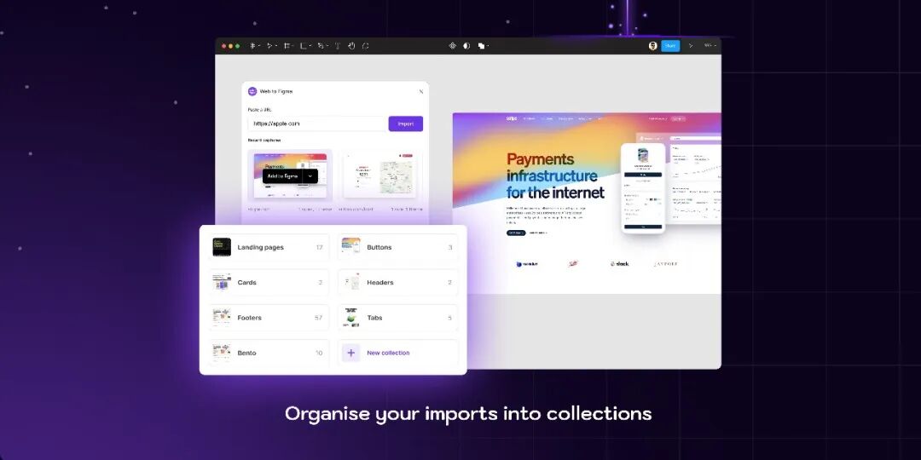Click the Tabs collection thumbnail icon
The height and width of the screenshot is (460, 921).
pos(351,318)
